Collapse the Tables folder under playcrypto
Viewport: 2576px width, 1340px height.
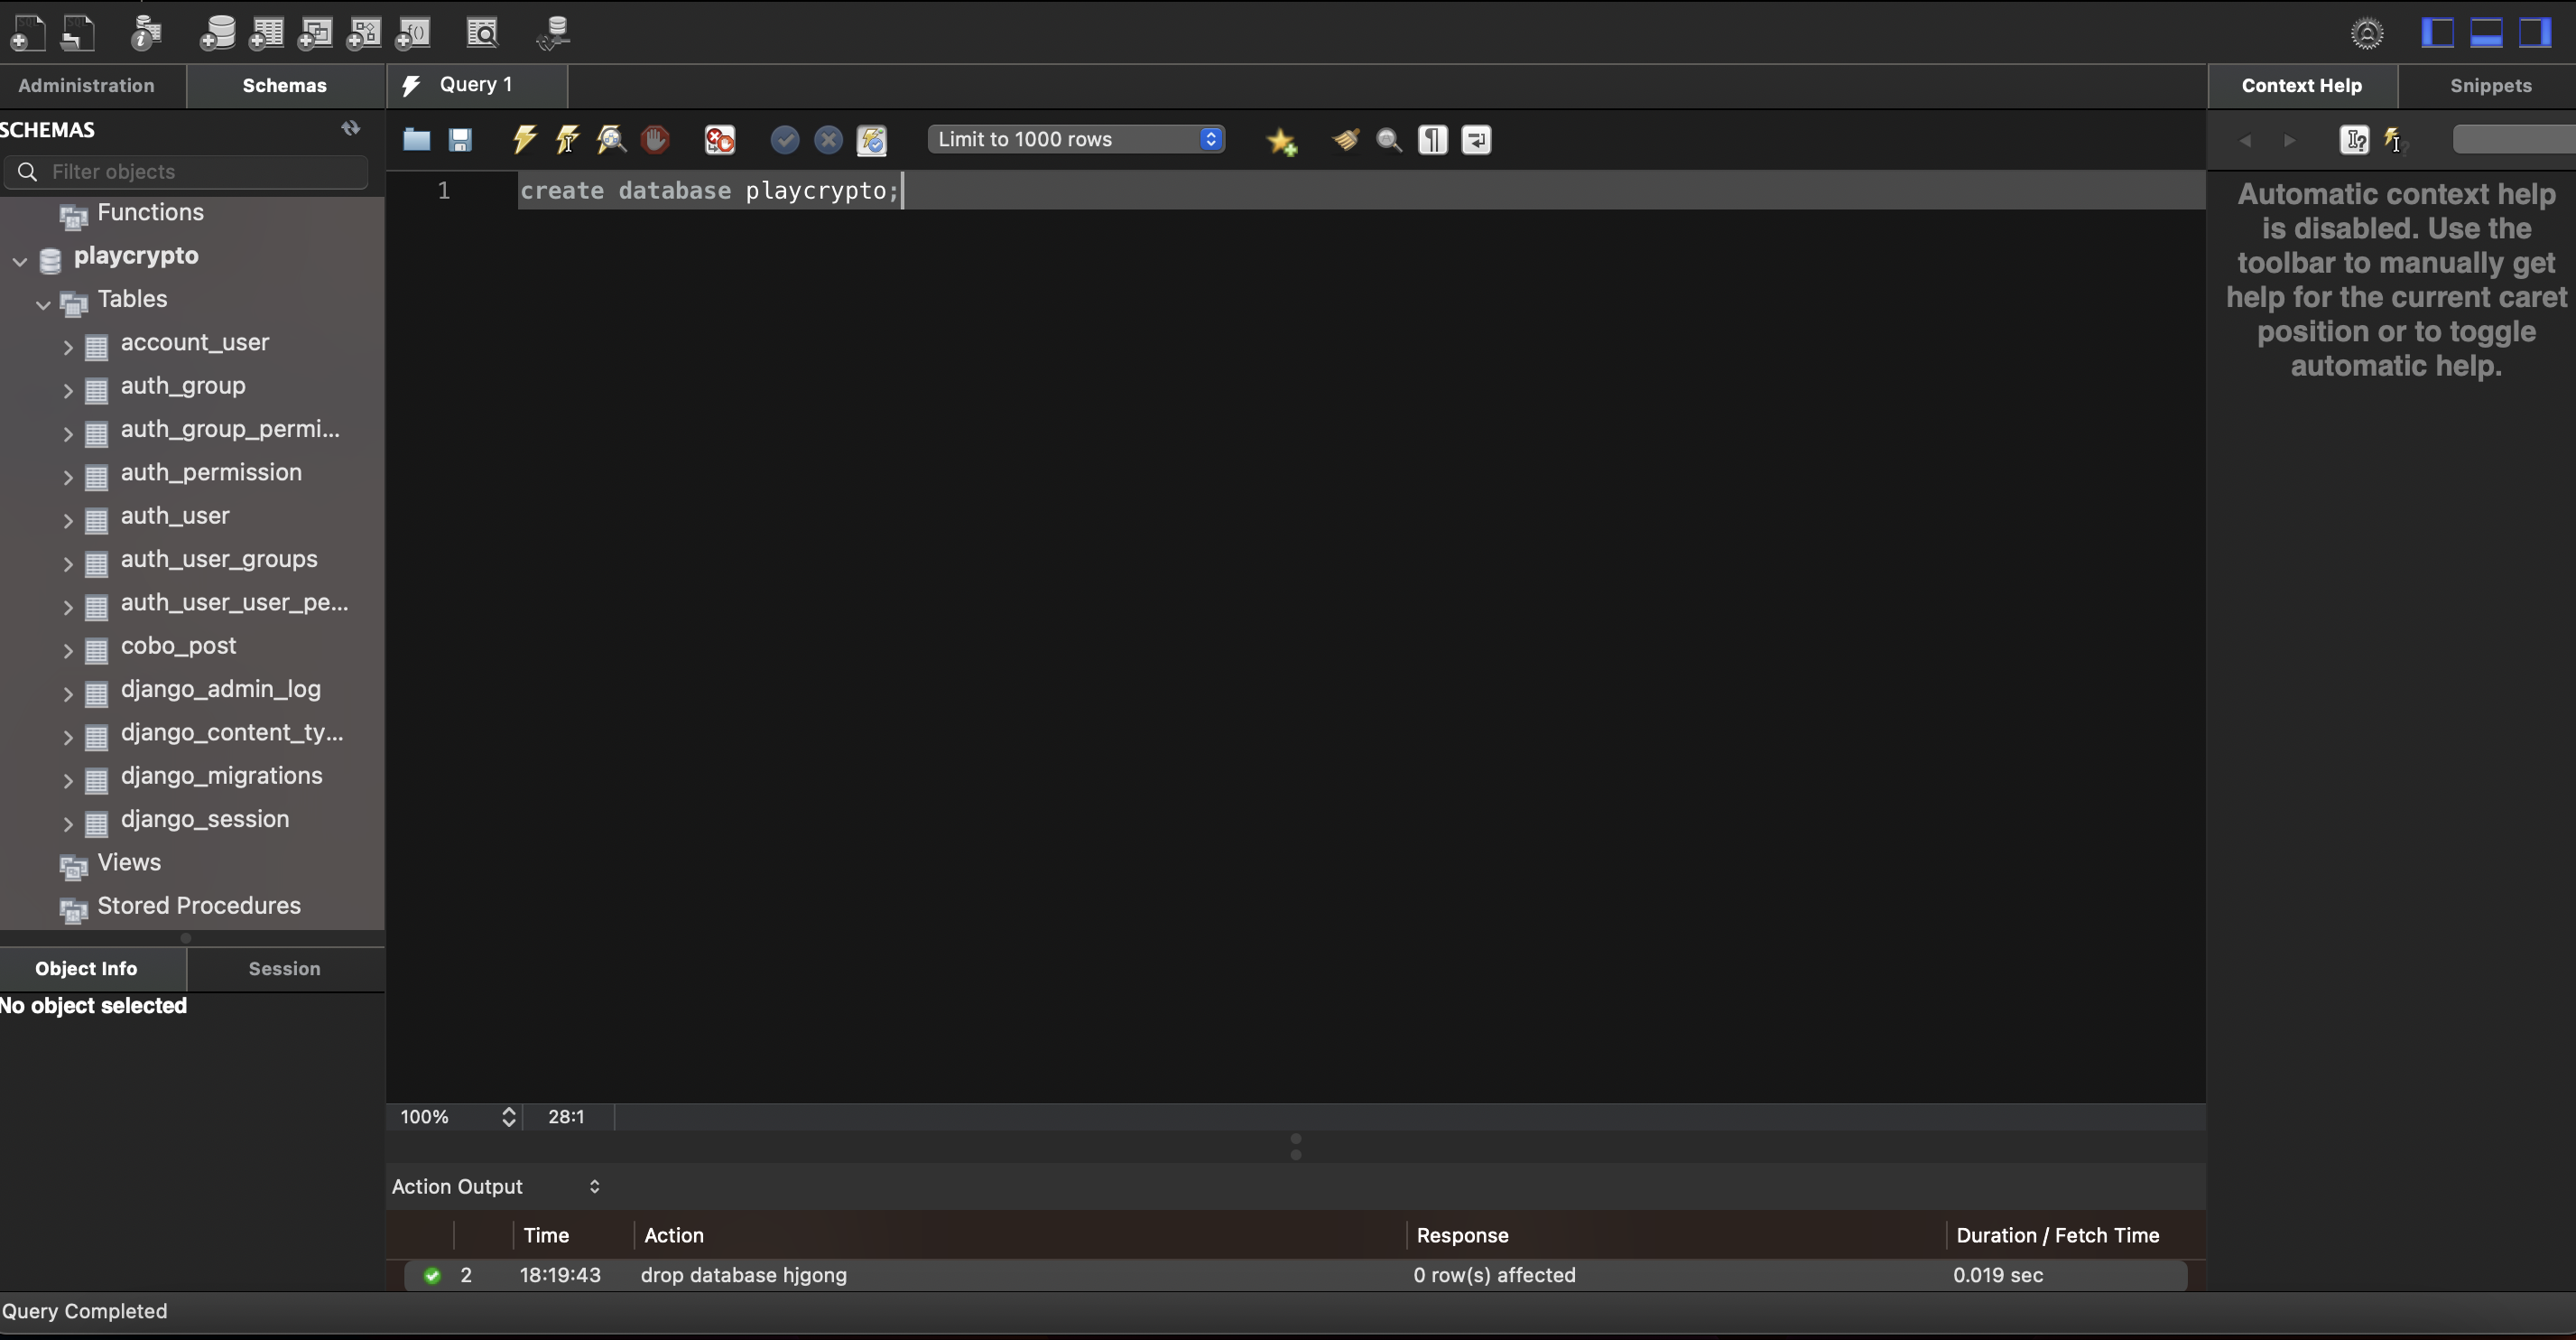coord(43,303)
